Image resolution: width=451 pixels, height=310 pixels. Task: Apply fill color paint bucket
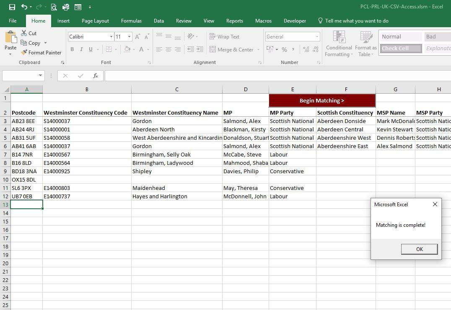point(127,49)
